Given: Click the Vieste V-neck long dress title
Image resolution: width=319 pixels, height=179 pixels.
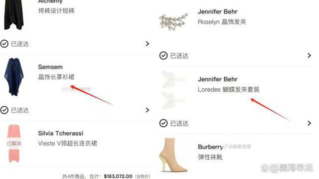Looking at the screenshot, I should click(x=68, y=144).
